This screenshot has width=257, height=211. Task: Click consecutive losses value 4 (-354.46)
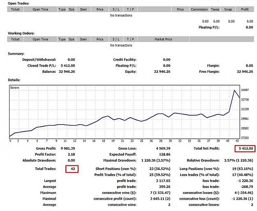(x=244, y=193)
